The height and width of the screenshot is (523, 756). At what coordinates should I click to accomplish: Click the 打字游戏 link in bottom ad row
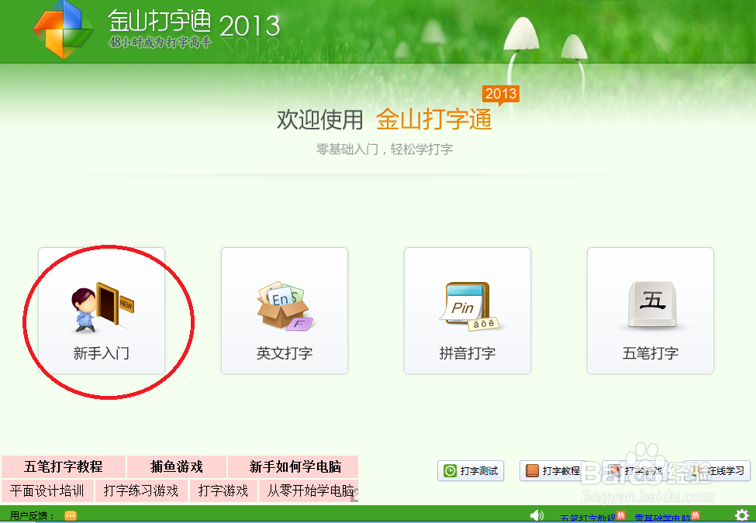tap(223, 490)
